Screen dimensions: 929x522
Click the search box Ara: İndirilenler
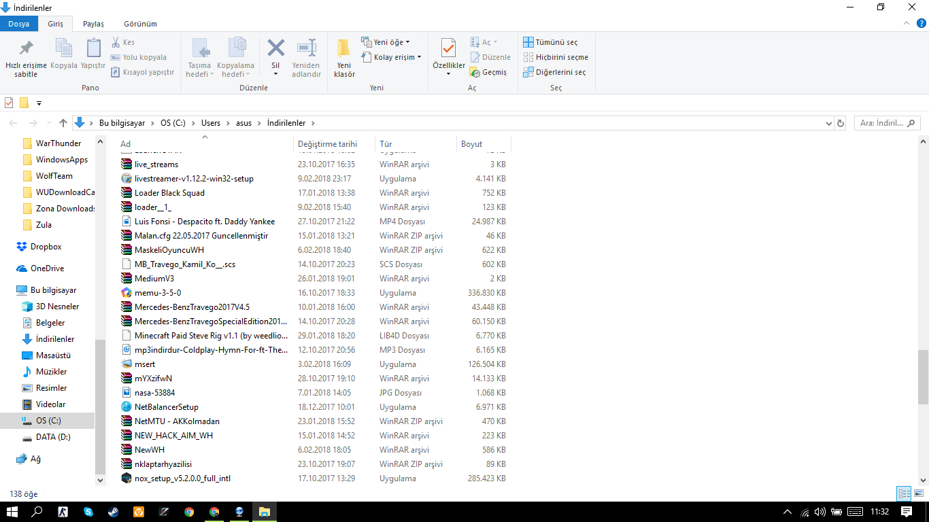tap(886, 123)
